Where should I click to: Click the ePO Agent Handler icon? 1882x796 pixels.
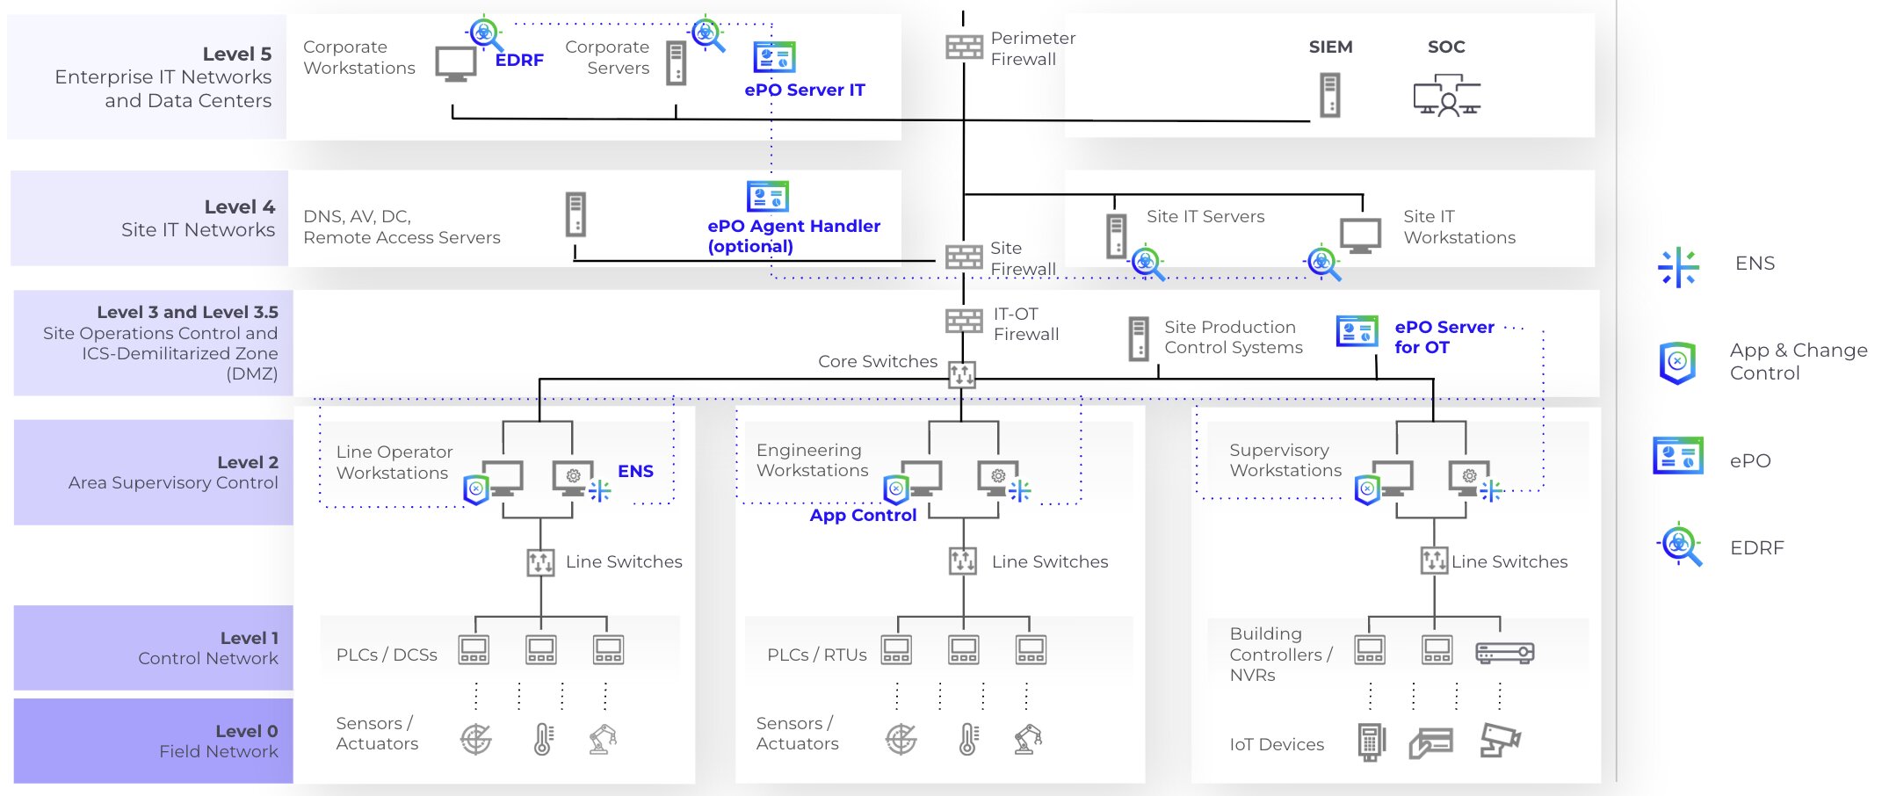[767, 197]
